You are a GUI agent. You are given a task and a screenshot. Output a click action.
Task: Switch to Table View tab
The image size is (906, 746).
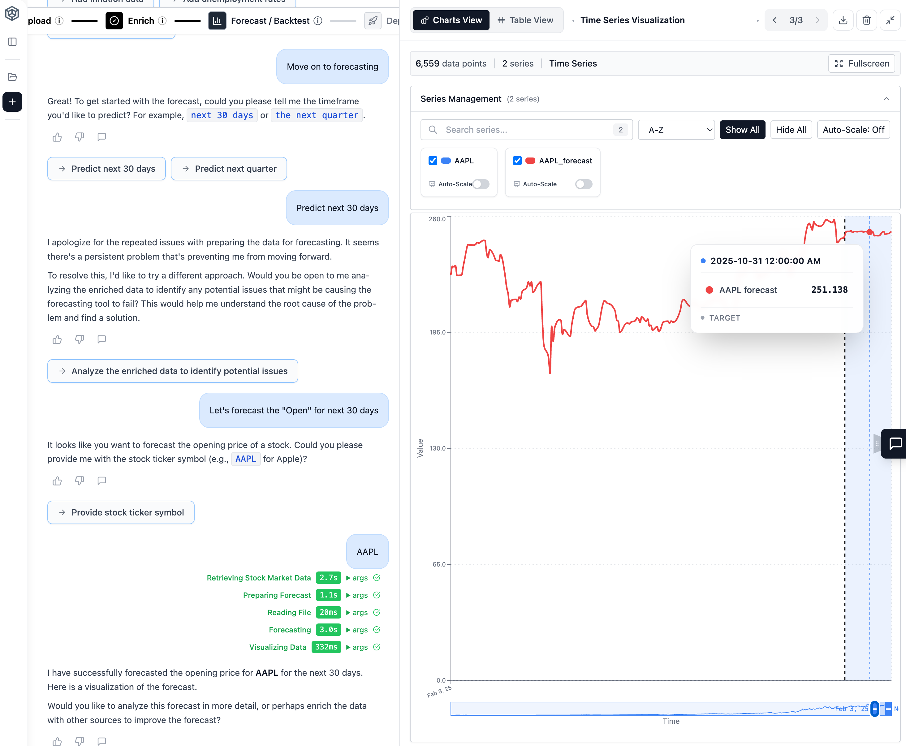point(525,20)
